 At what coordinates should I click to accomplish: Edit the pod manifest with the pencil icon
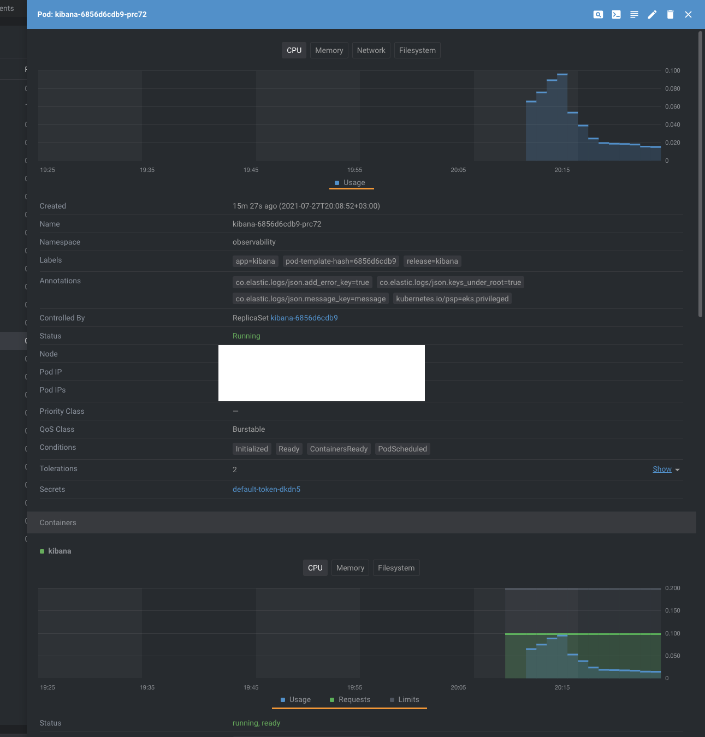click(652, 14)
